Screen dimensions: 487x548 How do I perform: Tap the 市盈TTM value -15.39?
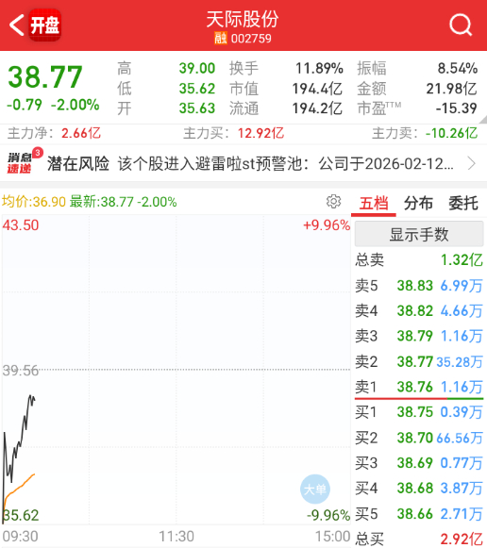[x=457, y=108]
